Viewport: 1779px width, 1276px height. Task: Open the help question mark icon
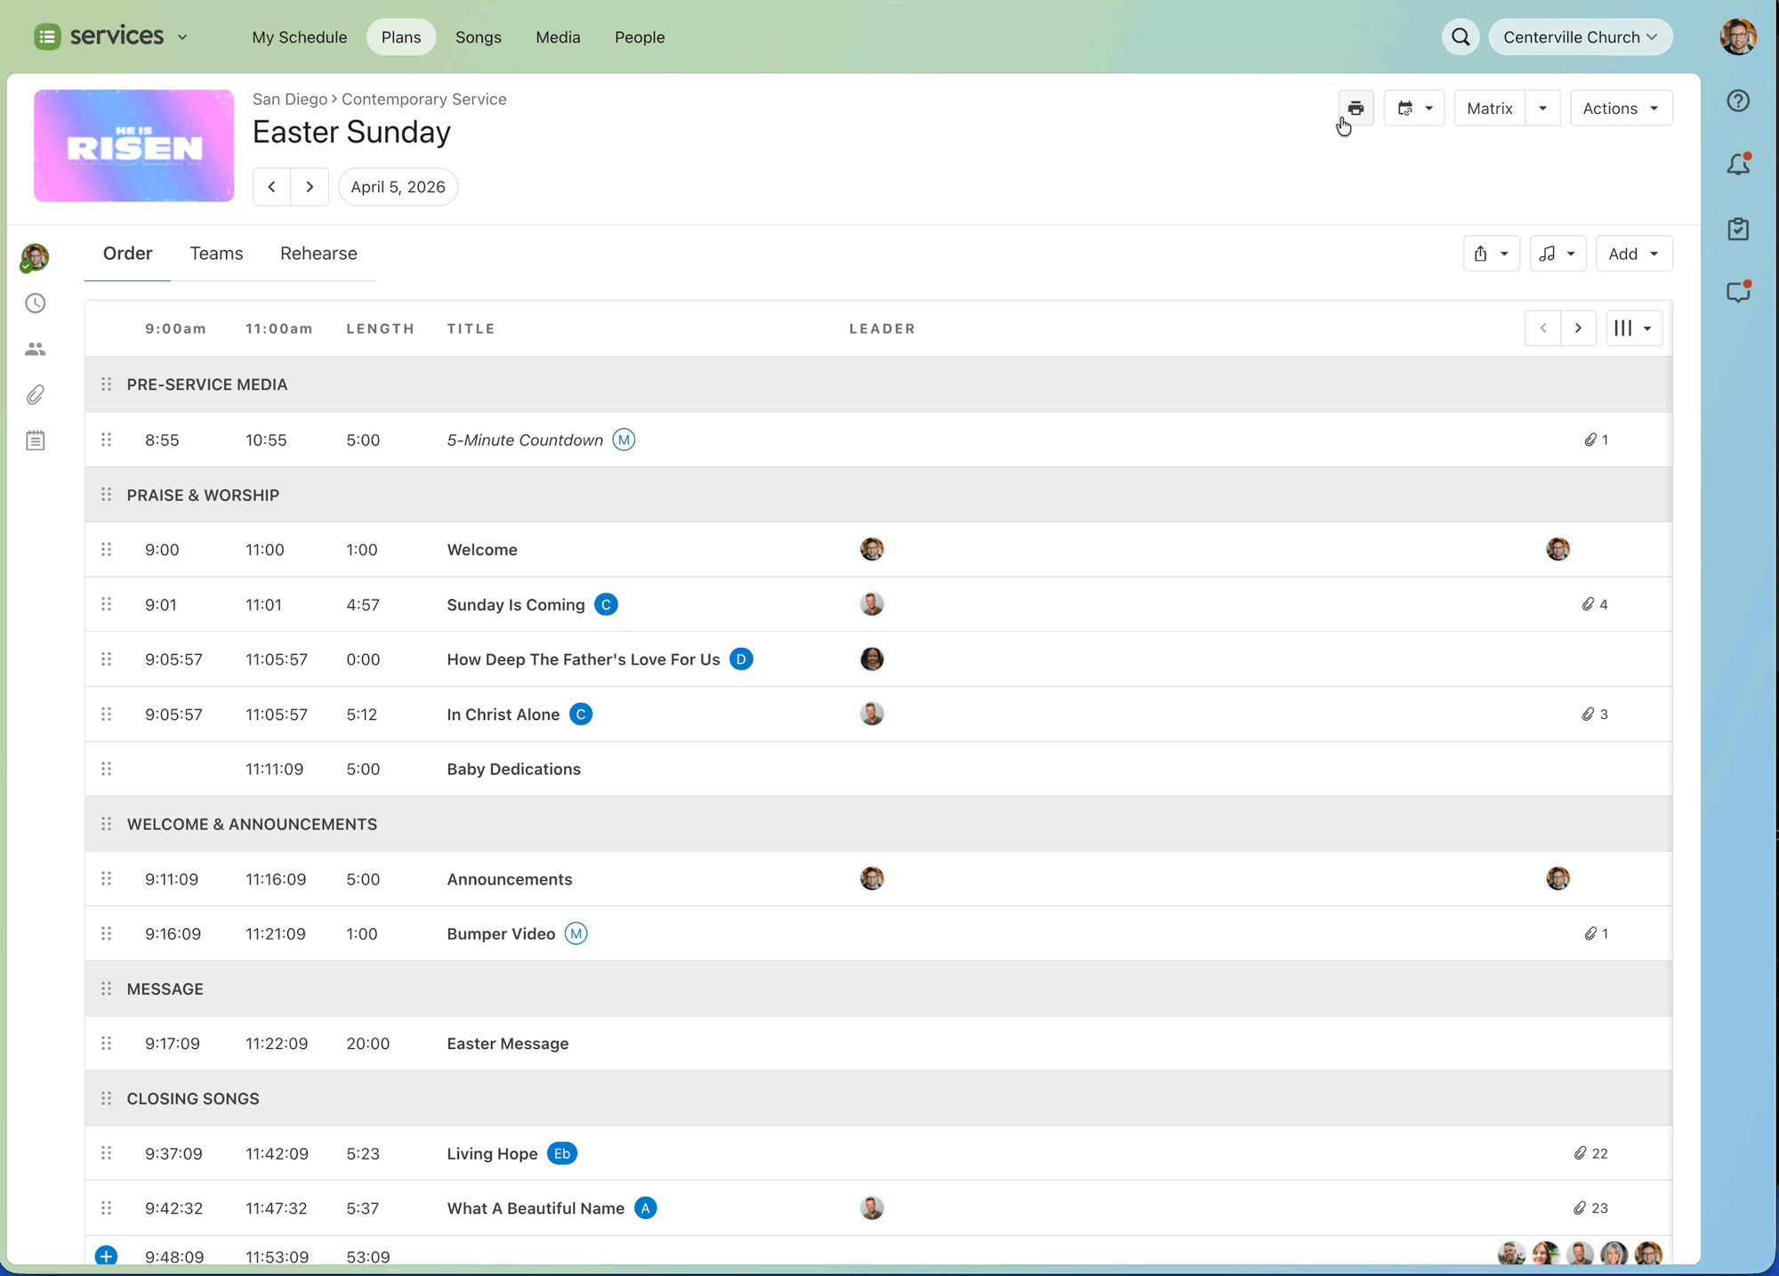tap(1738, 101)
